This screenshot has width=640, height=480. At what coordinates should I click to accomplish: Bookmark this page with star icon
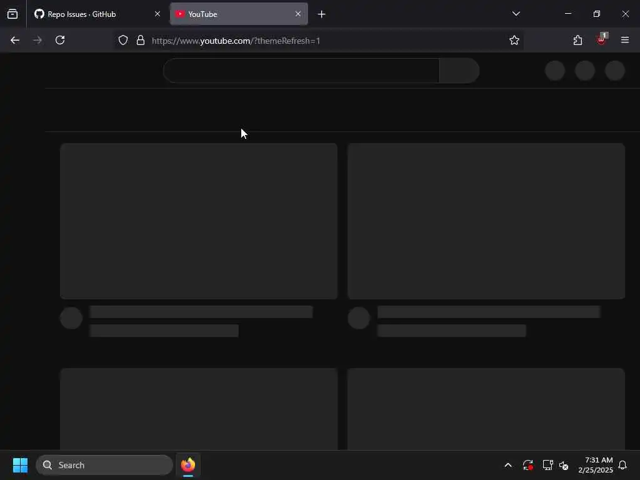click(514, 41)
